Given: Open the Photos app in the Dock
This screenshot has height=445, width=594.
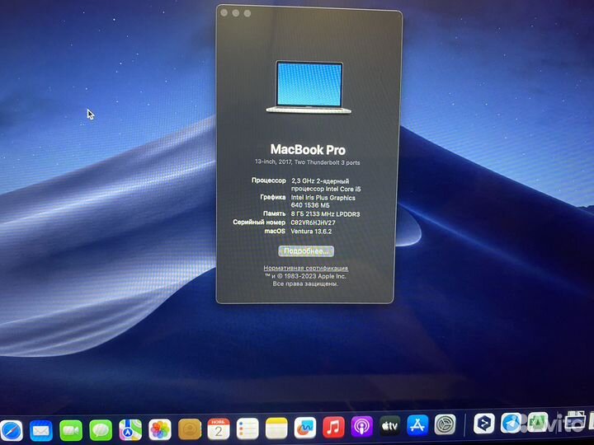Looking at the screenshot, I should (x=160, y=429).
